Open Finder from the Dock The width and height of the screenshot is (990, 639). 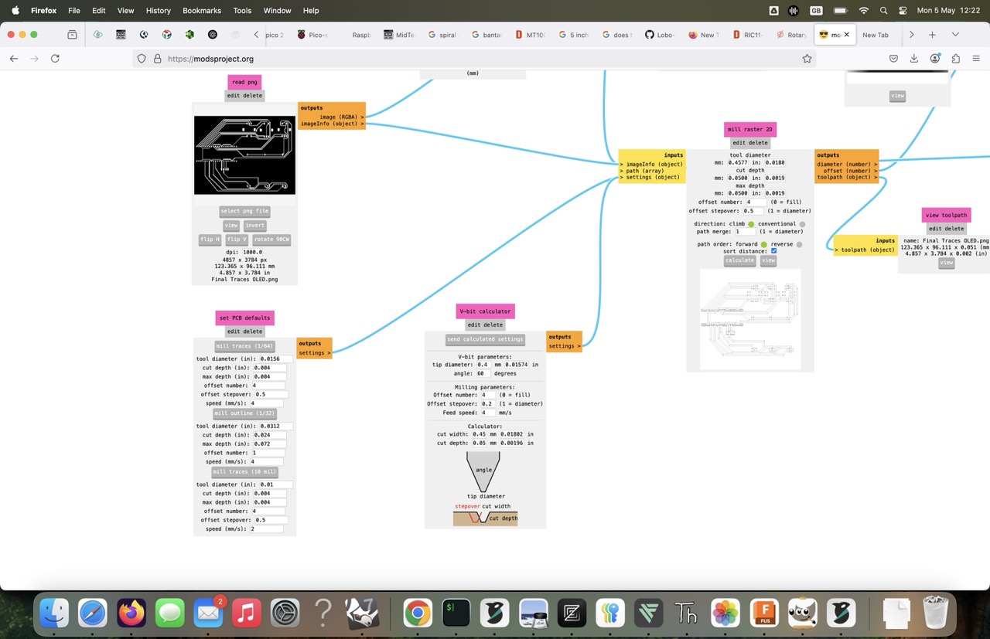tap(54, 614)
